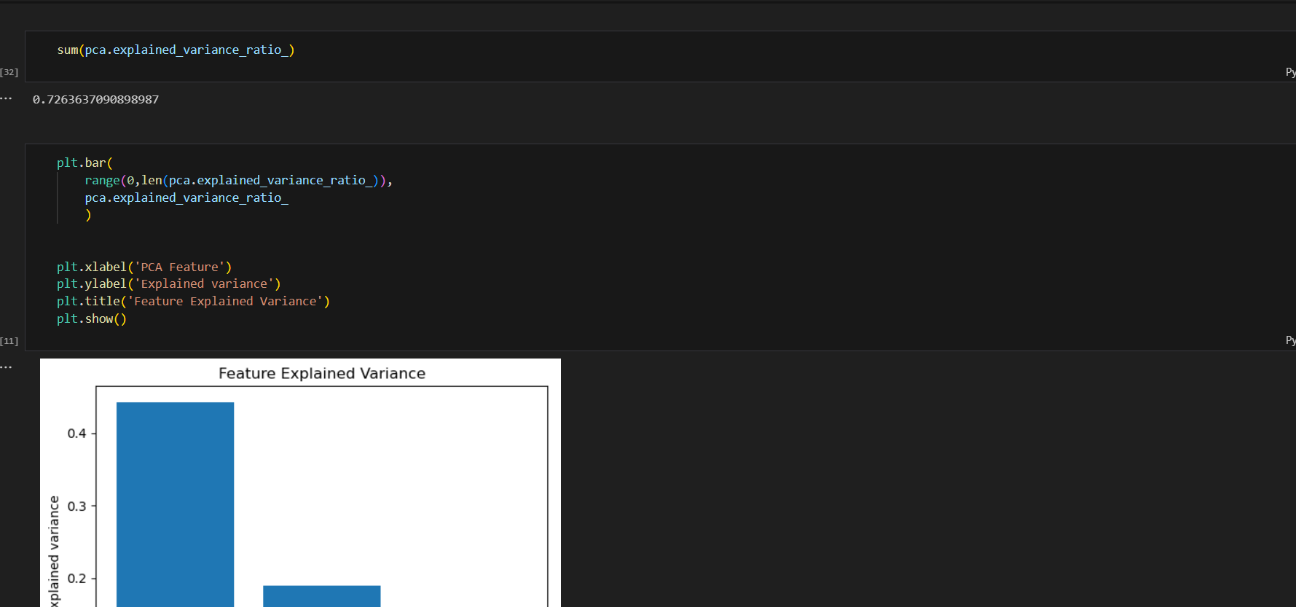Click the tallest bar in the chart

click(175, 504)
